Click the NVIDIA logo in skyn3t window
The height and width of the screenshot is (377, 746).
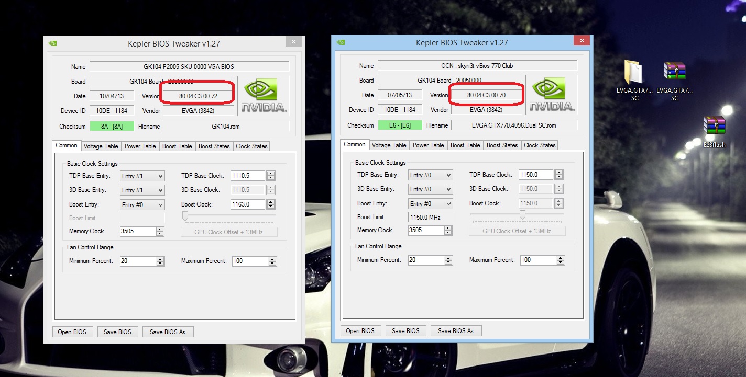point(552,94)
